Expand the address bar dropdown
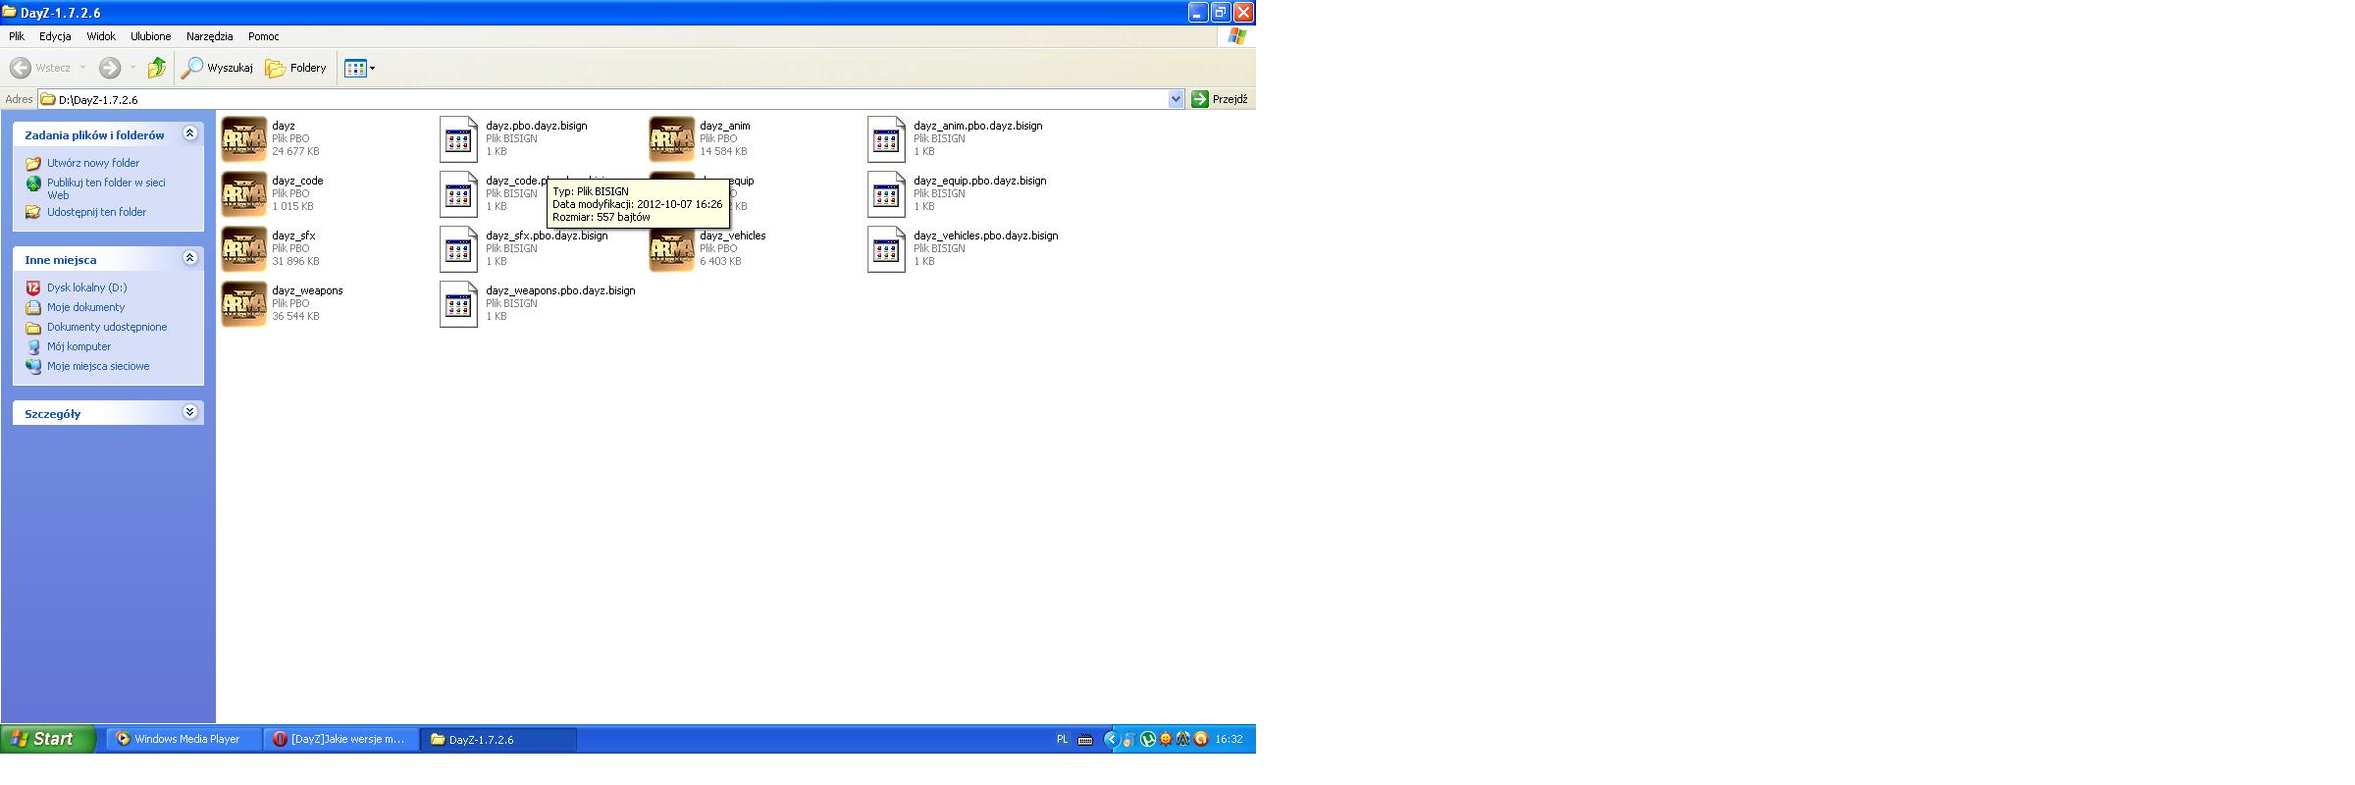Image resolution: width=2355 pixels, height=785 pixels. (x=1176, y=99)
